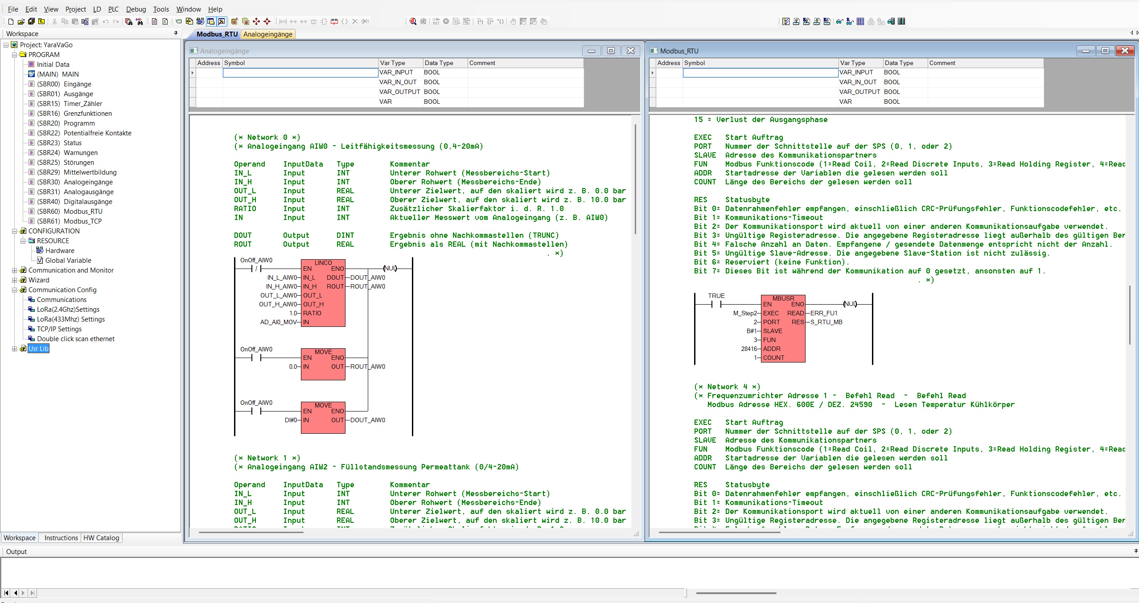The width and height of the screenshot is (1139, 603).
Task: Click the document with pink lines icon
Action: pos(155,21)
